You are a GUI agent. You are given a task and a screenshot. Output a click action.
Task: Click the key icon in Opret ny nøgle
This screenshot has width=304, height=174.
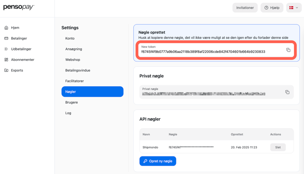pos(145,161)
